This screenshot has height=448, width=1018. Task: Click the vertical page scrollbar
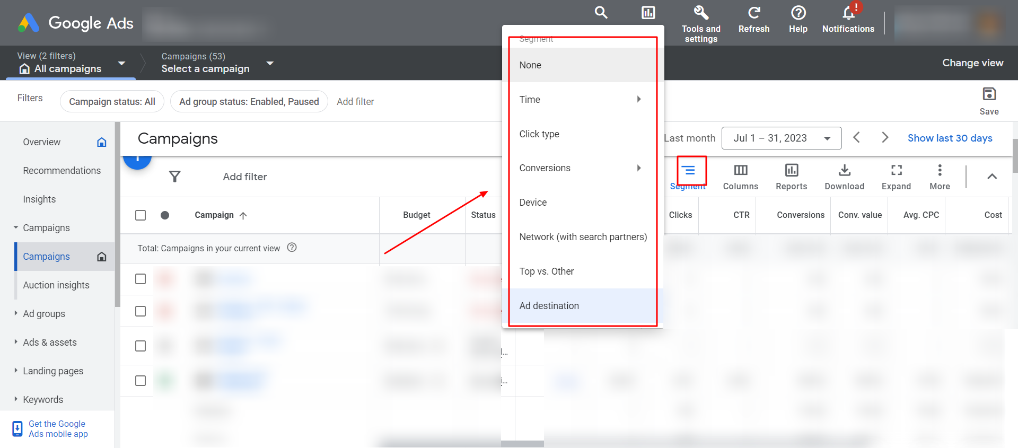pos(1015,156)
